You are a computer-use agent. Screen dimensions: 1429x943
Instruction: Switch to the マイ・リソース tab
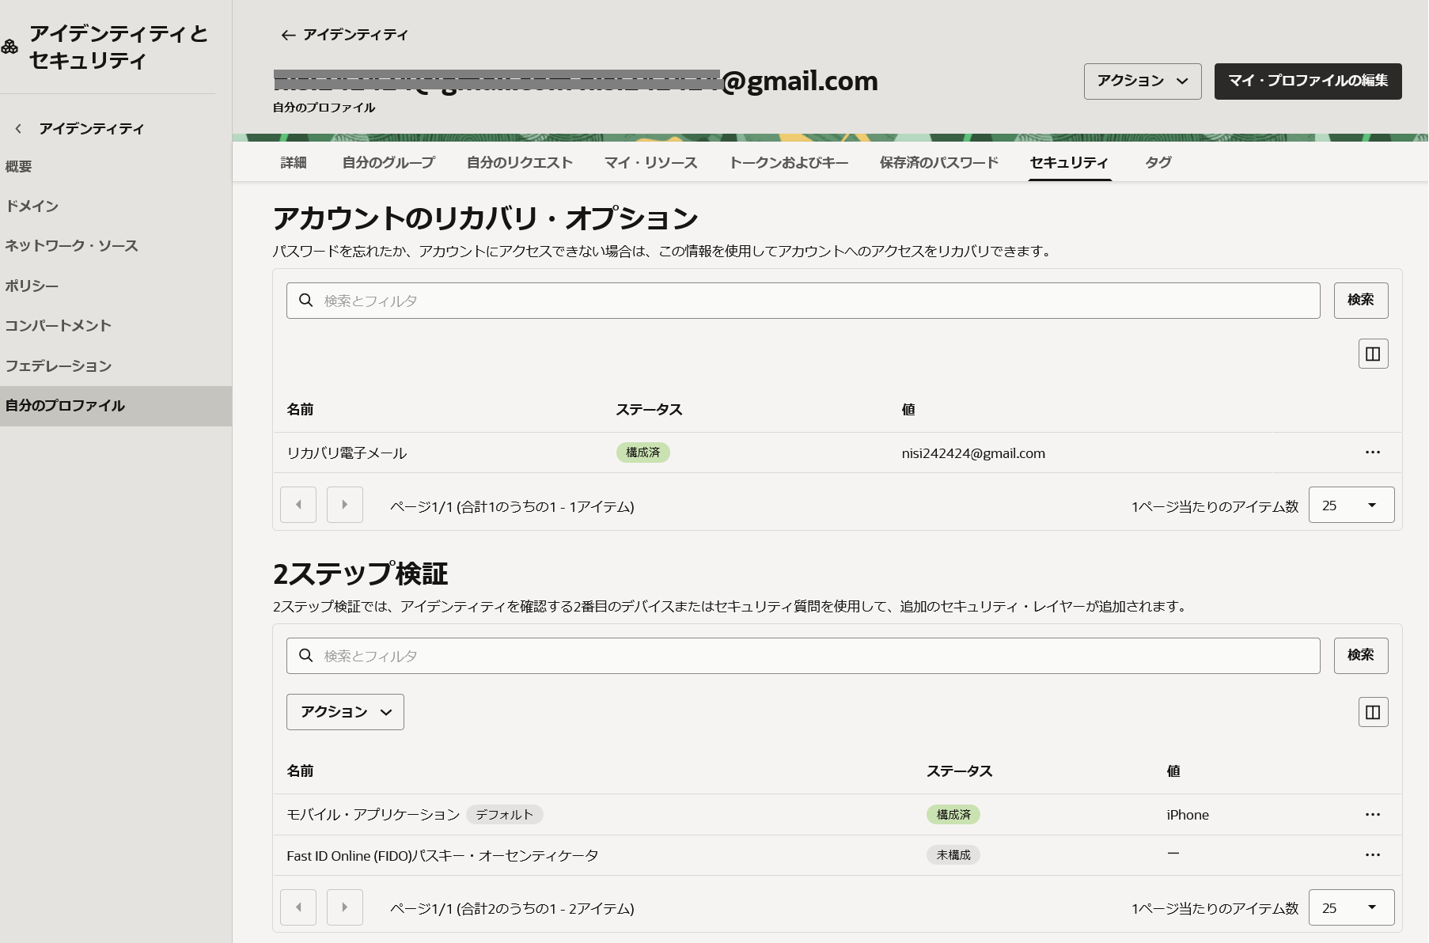(650, 162)
